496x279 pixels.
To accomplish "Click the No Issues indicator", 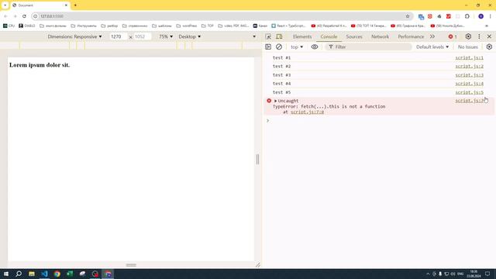I will 468,46.
